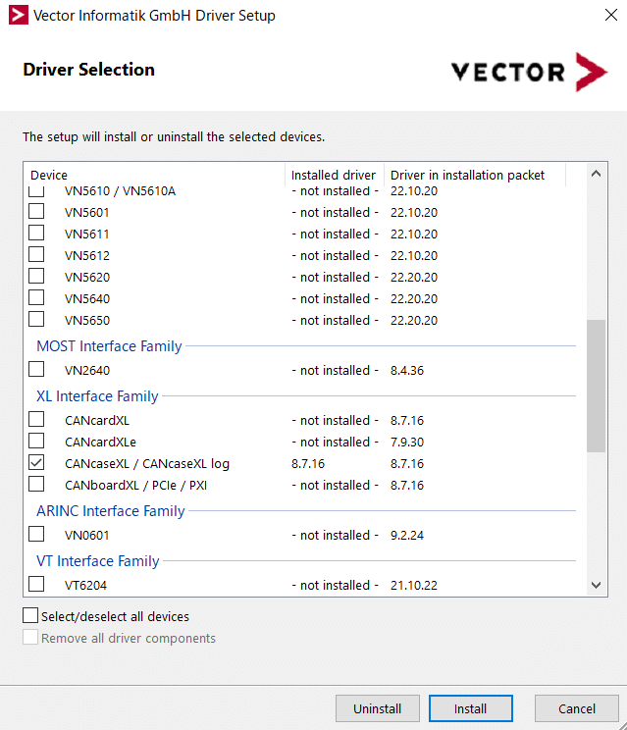Cancel the driver setup
The width and height of the screenshot is (627, 730).
[x=576, y=708]
